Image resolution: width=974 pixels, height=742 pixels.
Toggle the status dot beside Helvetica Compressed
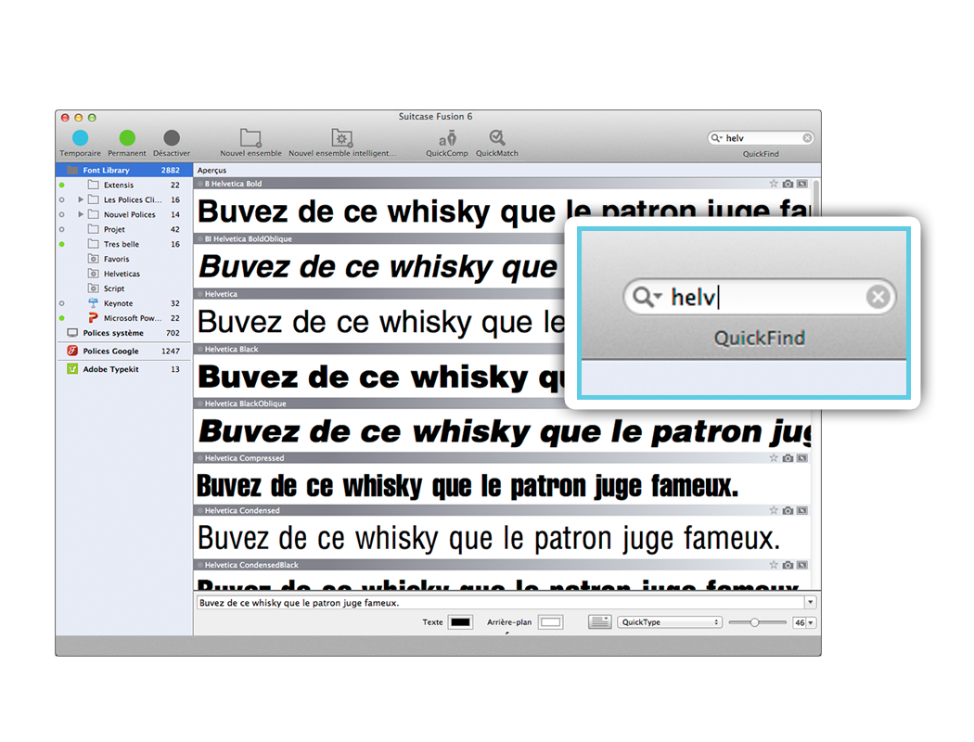click(200, 458)
